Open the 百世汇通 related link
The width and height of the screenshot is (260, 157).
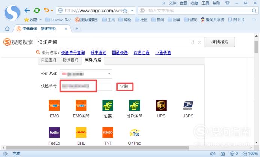tap(141, 53)
